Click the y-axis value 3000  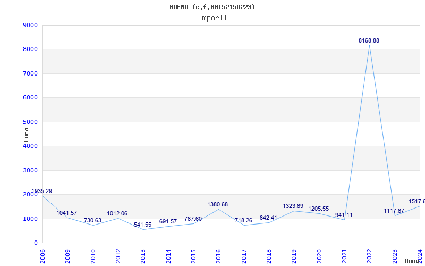tap(30, 170)
